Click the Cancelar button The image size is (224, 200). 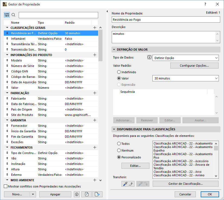185,194
